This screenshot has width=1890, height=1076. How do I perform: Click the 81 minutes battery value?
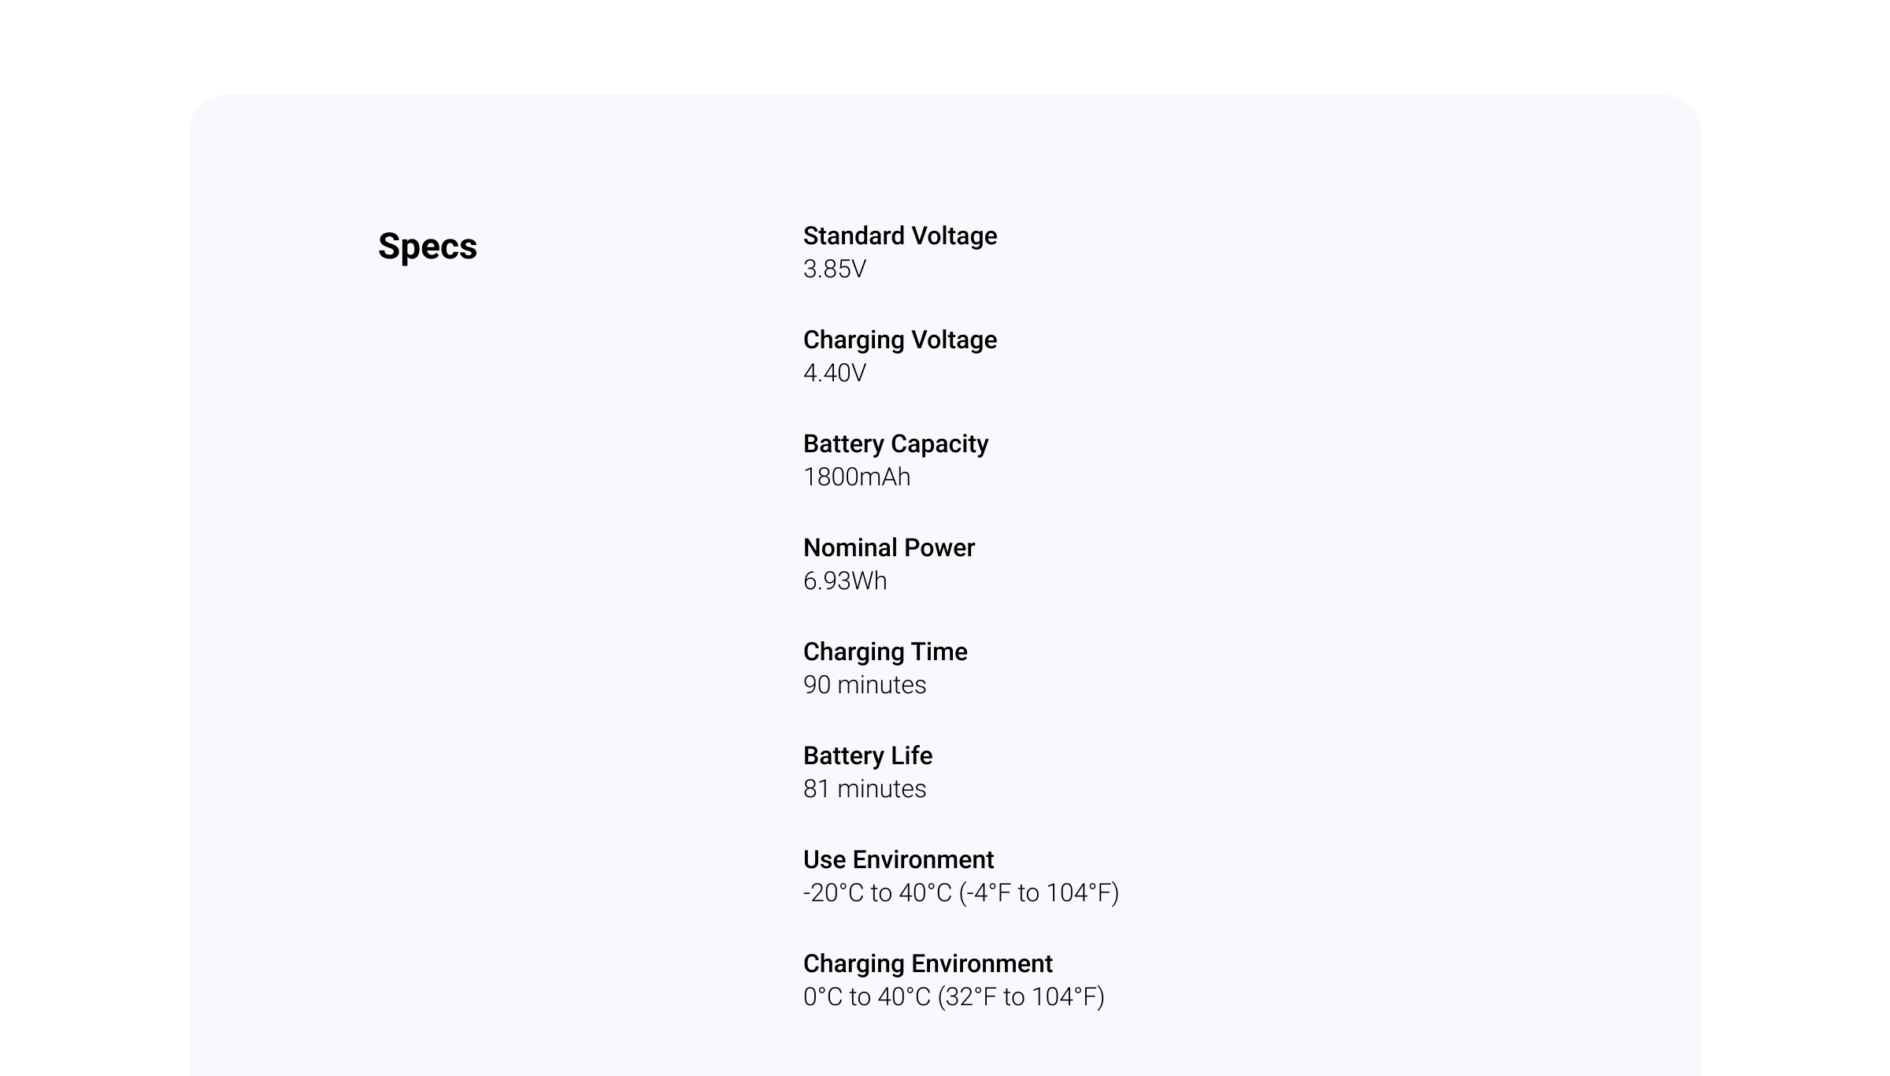pyautogui.click(x=865, y=788)
